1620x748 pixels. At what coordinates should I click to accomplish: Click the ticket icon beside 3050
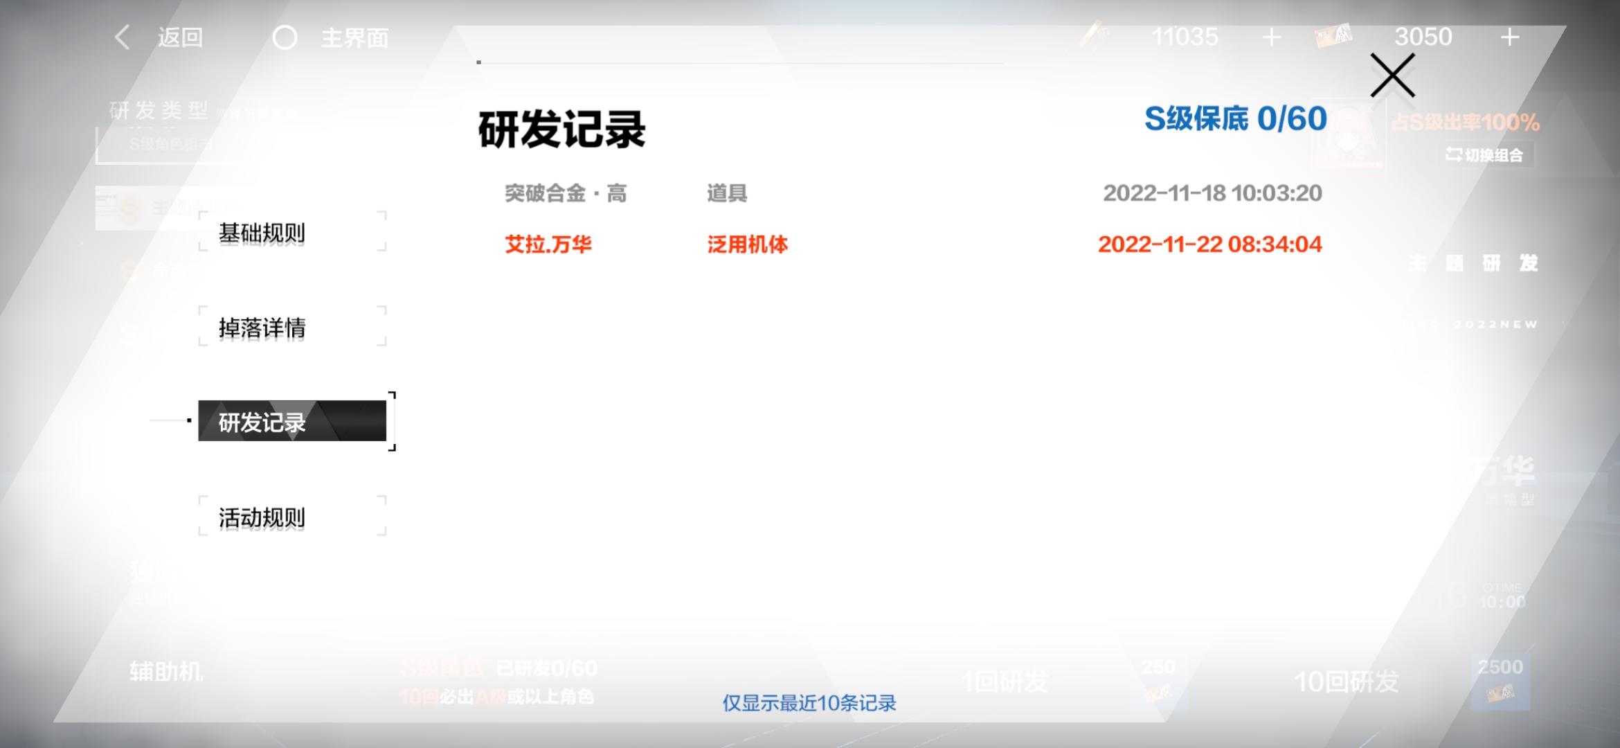1333,35
